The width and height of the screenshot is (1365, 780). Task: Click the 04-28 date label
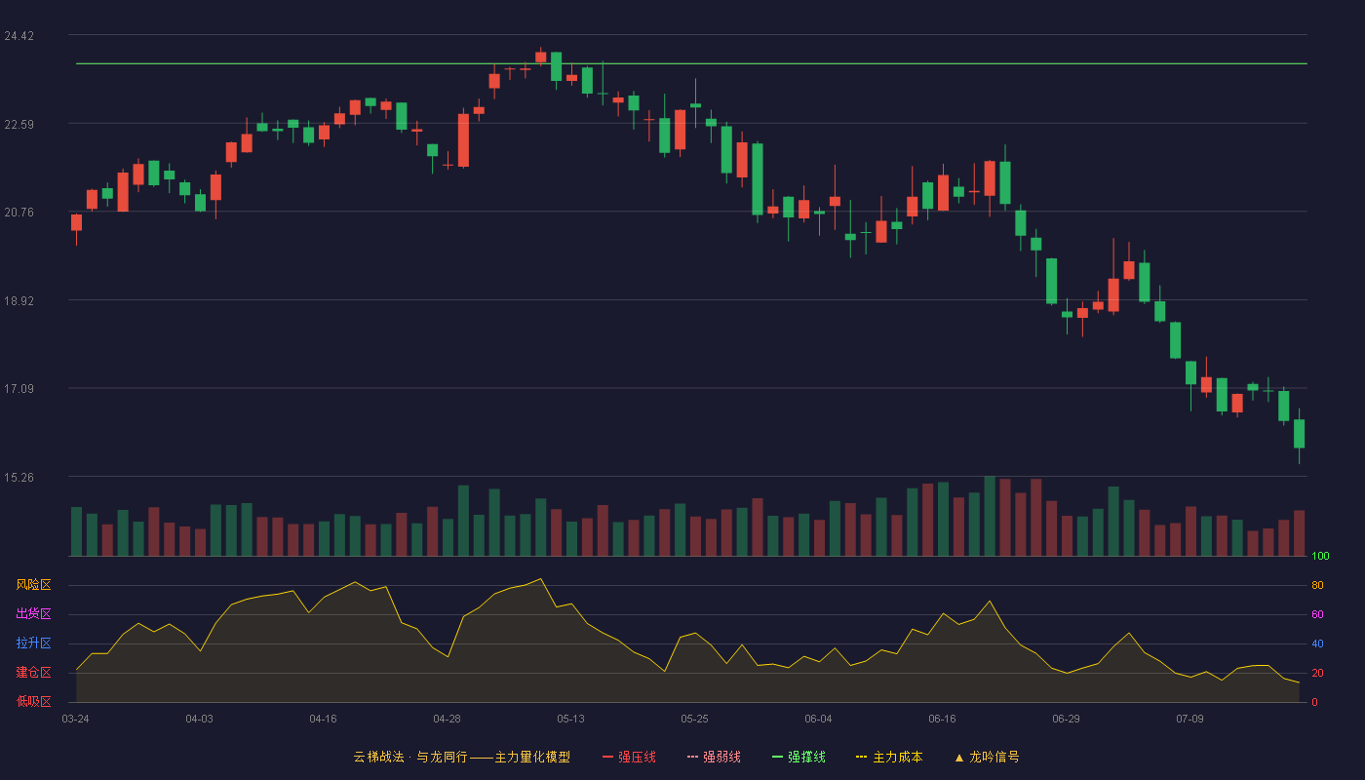447,719
